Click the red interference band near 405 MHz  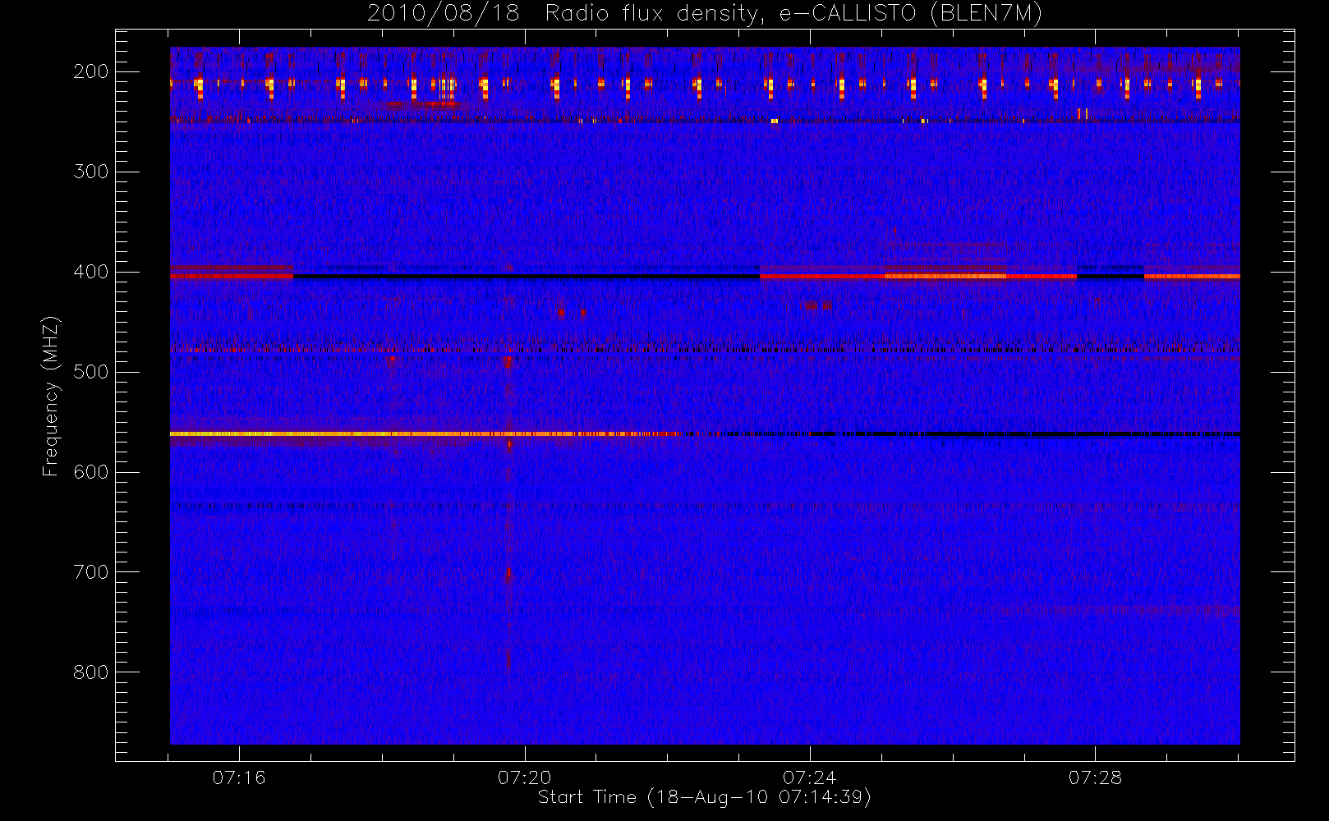917,277
